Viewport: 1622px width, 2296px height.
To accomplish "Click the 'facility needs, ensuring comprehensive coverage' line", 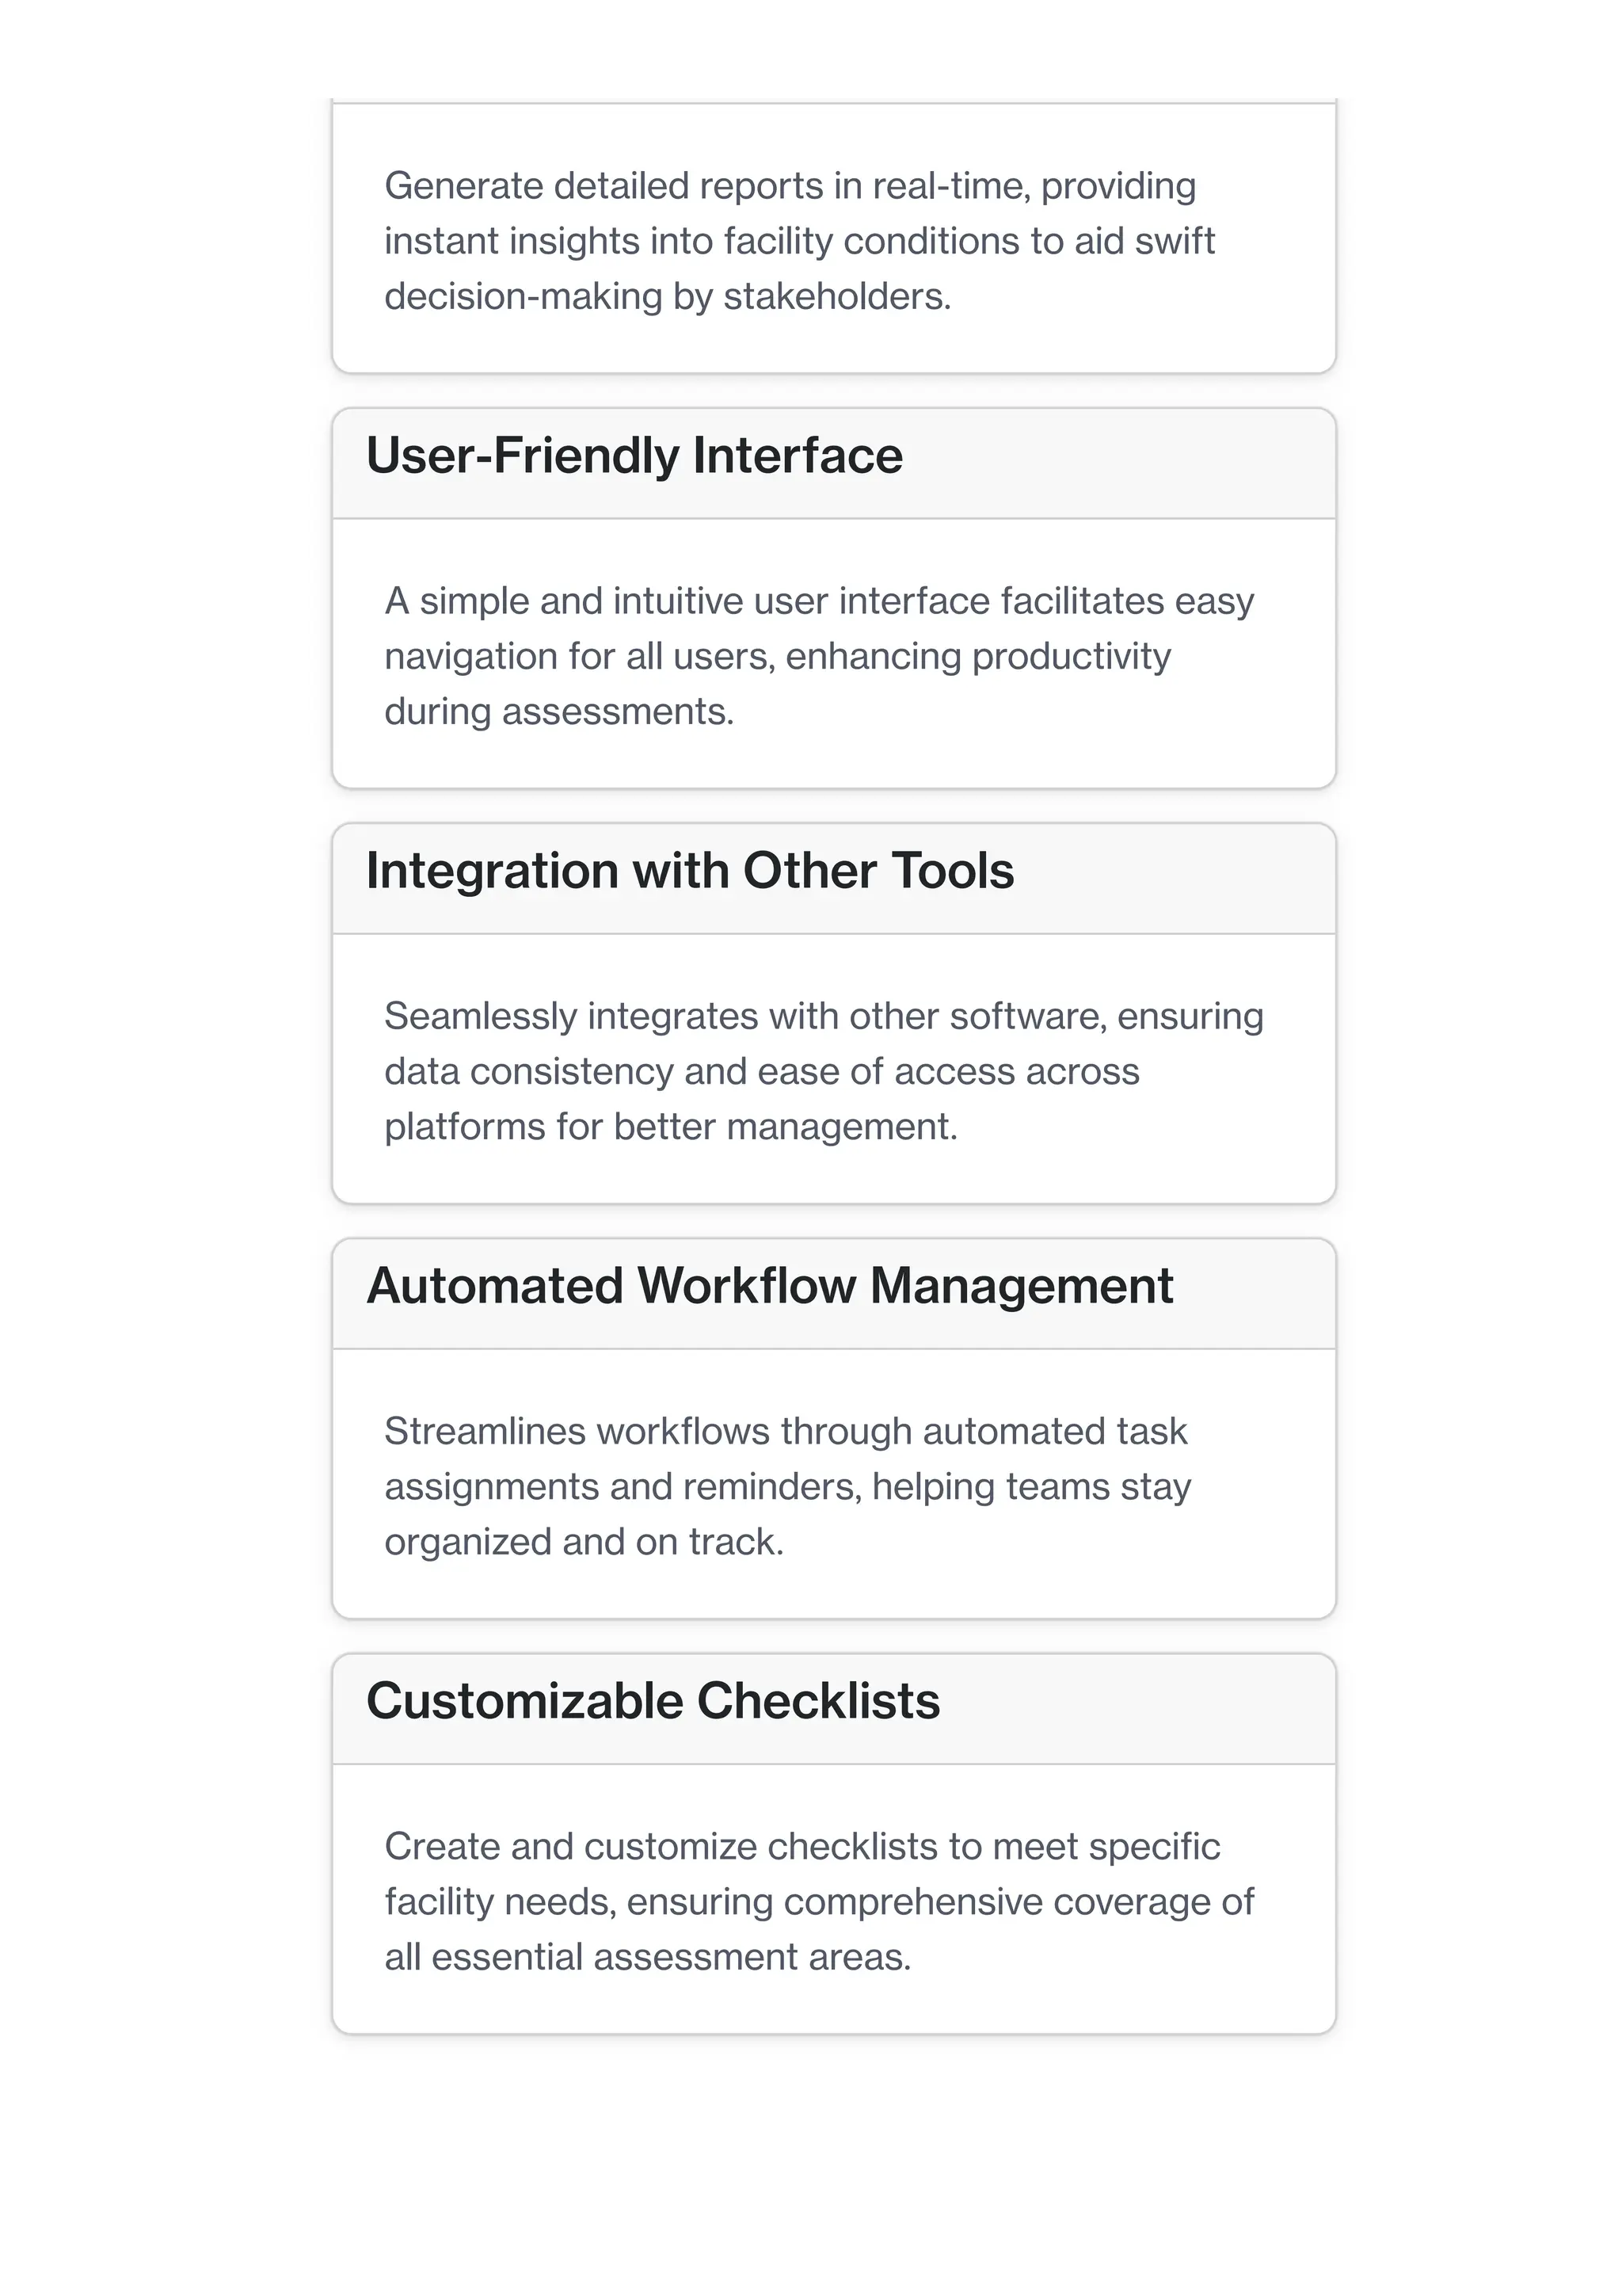I will coord(820,1902).
